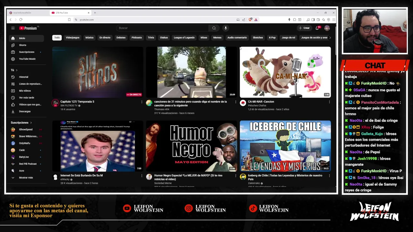Screen dimensions: 413x232
Task: Open Listas de reproducción in sidebar
Action: (27, 84)
